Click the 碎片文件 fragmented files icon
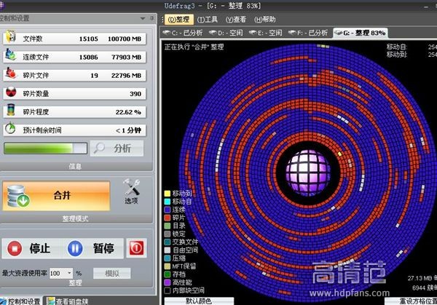This screenshot has width=437, height=305. [x=11, y=74]
